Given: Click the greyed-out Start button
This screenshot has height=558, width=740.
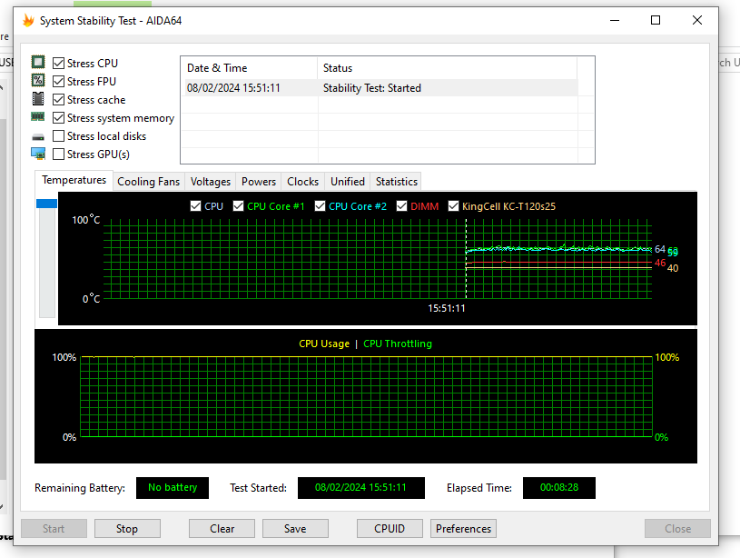Looking at the screenshot, I should [x=54, y=529].
